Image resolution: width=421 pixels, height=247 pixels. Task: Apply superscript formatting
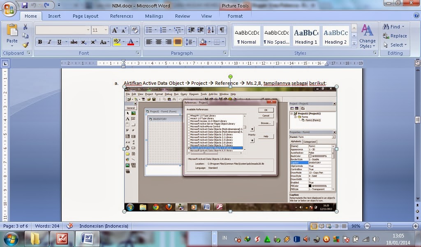click(x=93, y=42)
